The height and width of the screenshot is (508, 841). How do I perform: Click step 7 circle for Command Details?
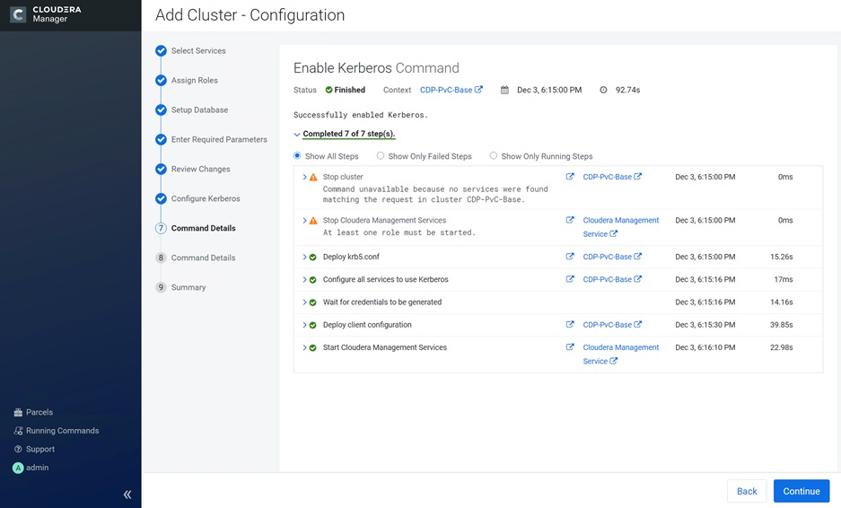click(x=161, y=228)
